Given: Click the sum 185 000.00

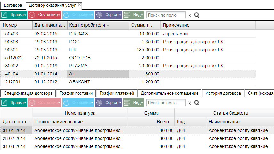Looking at the screenshot, I should point(148,50).
